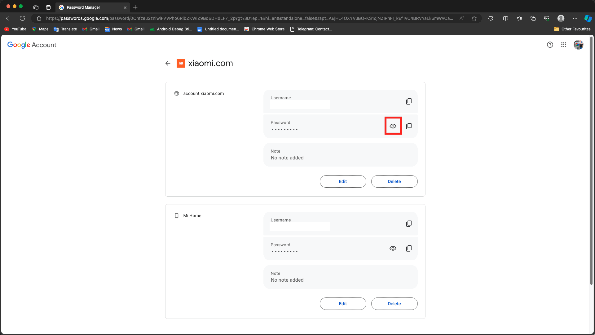The image size is (595, 335).
Task: Open Google apps grid launcher
Action: 563,45
